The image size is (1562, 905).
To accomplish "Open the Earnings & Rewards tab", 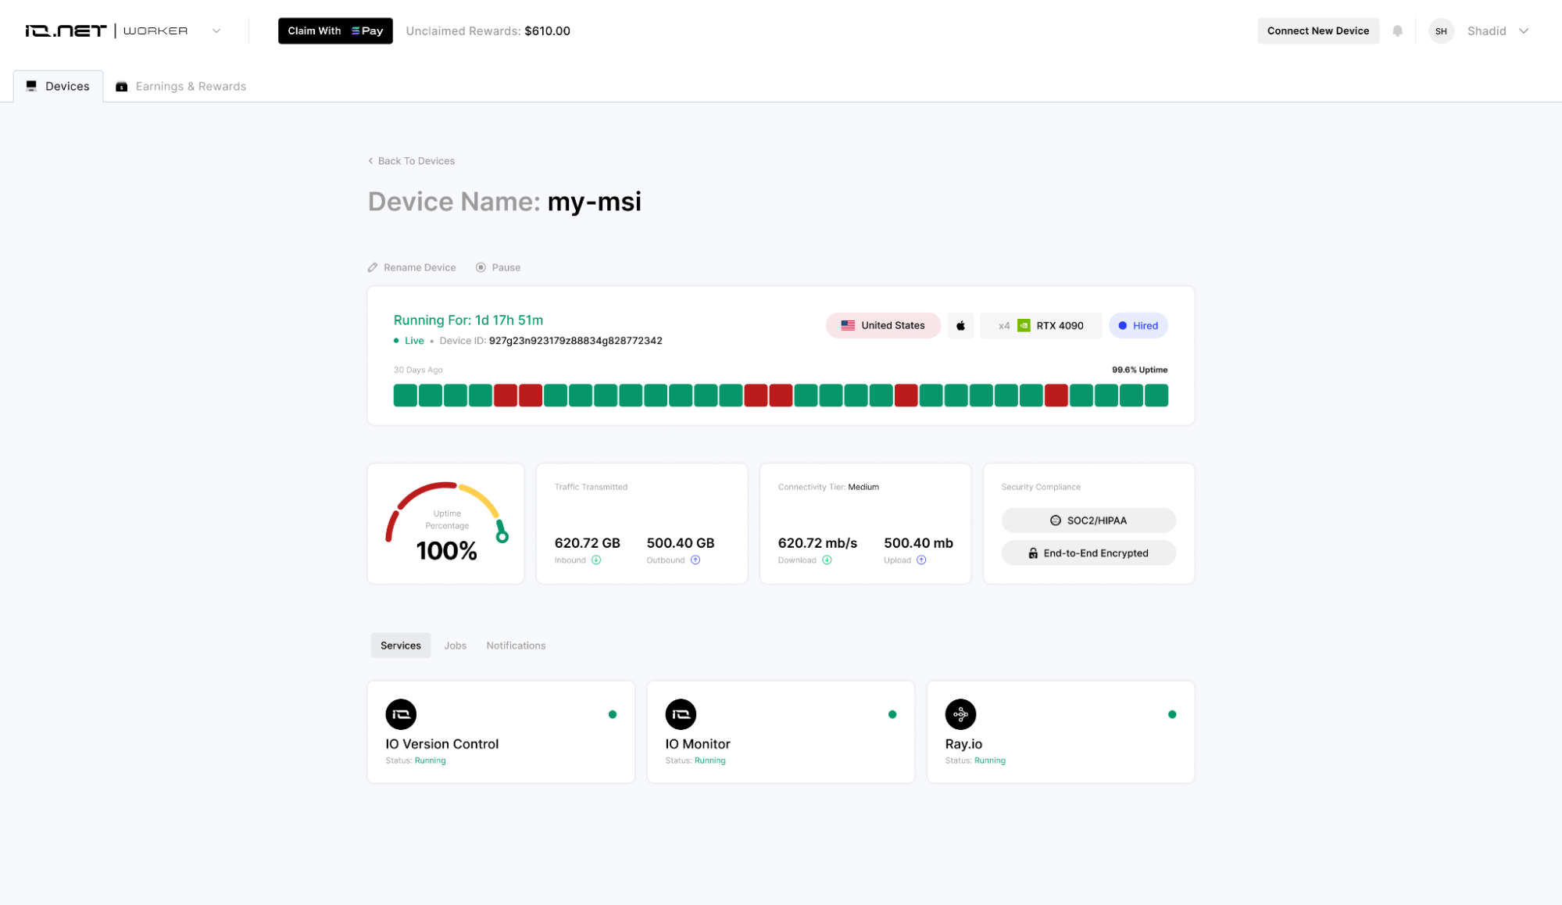I will pos(181,86).
